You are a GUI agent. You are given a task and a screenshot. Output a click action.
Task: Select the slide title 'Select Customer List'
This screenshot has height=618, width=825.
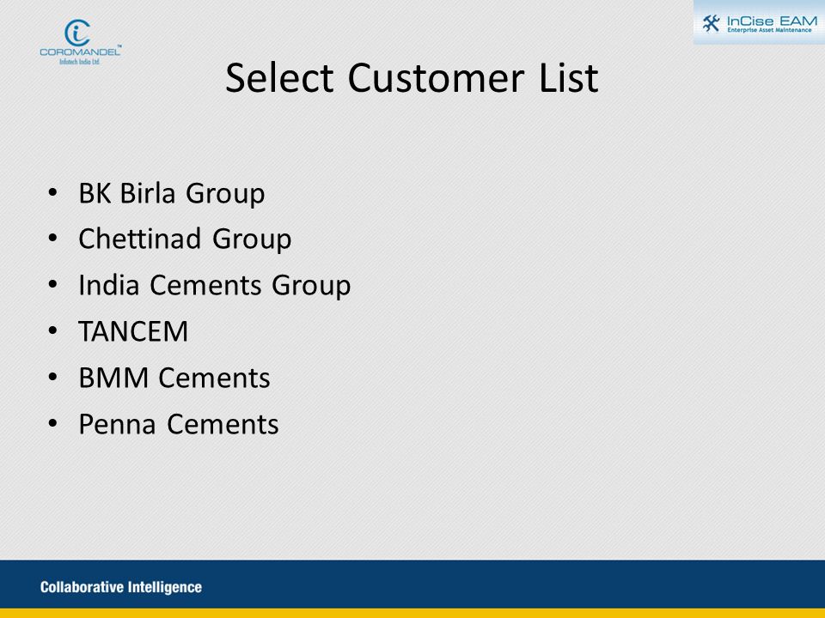(412, 78)
